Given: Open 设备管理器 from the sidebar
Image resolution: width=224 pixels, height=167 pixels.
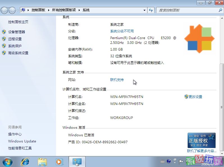Looking at the screenshot, I should click(x=17, y=32).
